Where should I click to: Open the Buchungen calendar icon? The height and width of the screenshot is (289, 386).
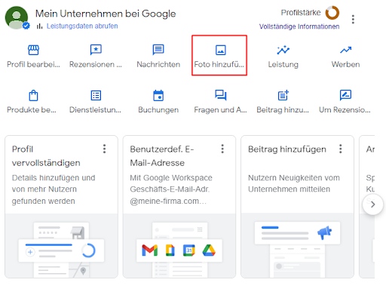click(x=158, y=95)
